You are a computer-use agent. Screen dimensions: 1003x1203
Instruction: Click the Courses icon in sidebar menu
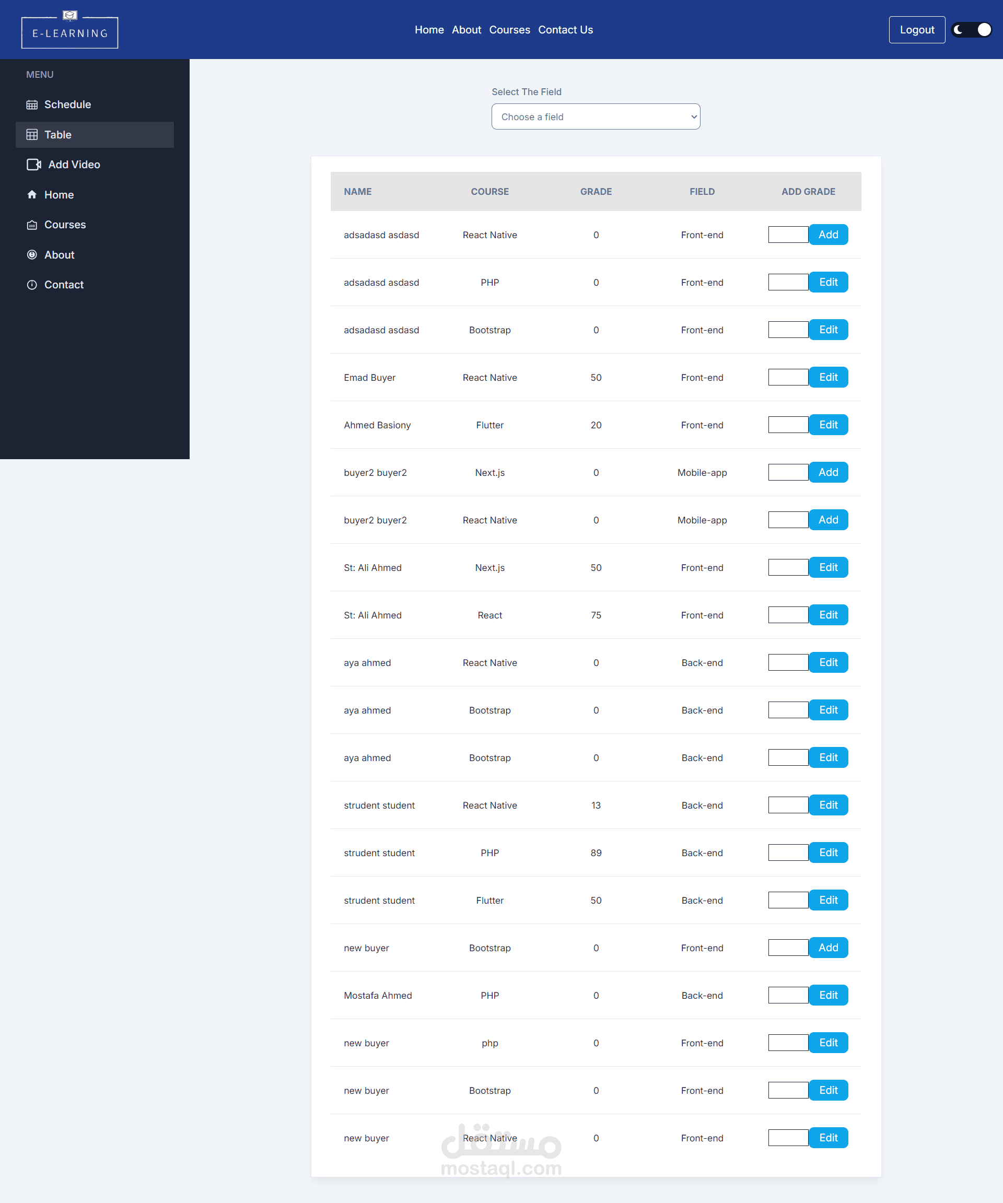coord(32,225)
